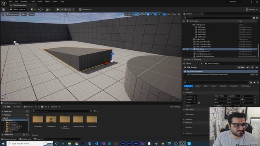260x146 pixels.
Task: Collapse the Playground folder in Outliner
Action: pyautogui.click(x=192, y=25)
